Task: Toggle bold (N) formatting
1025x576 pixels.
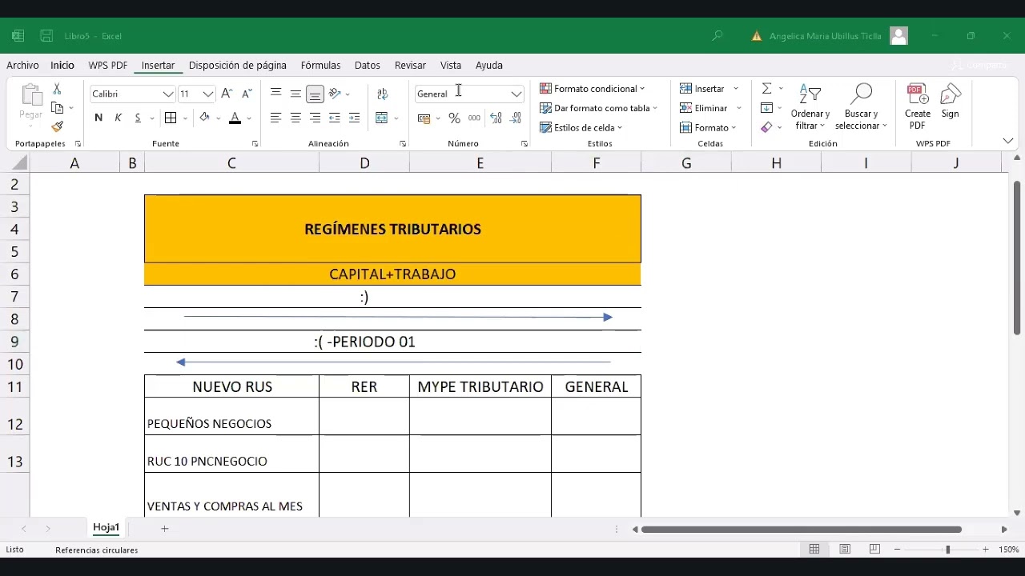Action: [x=98, y=118]
